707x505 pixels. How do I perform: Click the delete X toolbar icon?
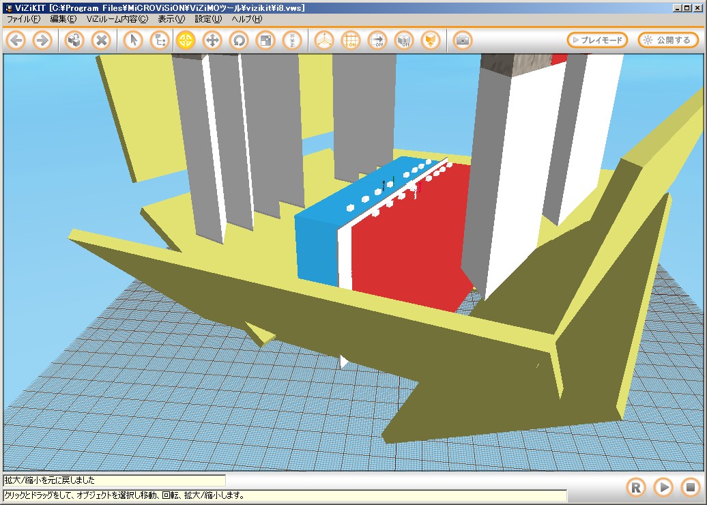coord(101,40)
